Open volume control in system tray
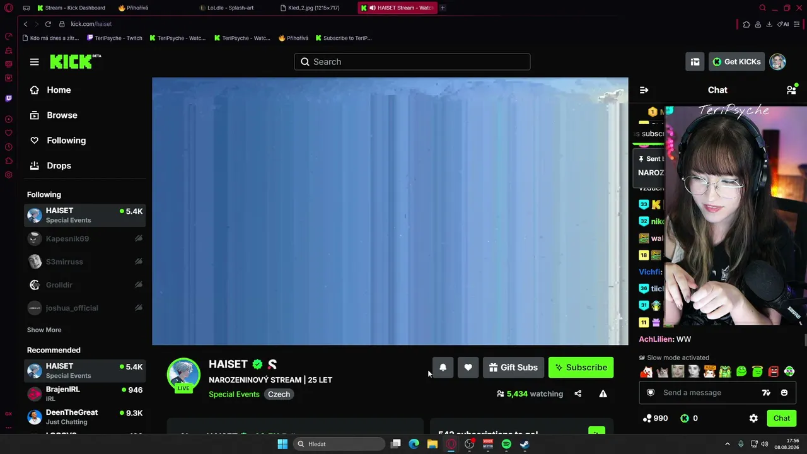The image size is (807, 454). 765,444
